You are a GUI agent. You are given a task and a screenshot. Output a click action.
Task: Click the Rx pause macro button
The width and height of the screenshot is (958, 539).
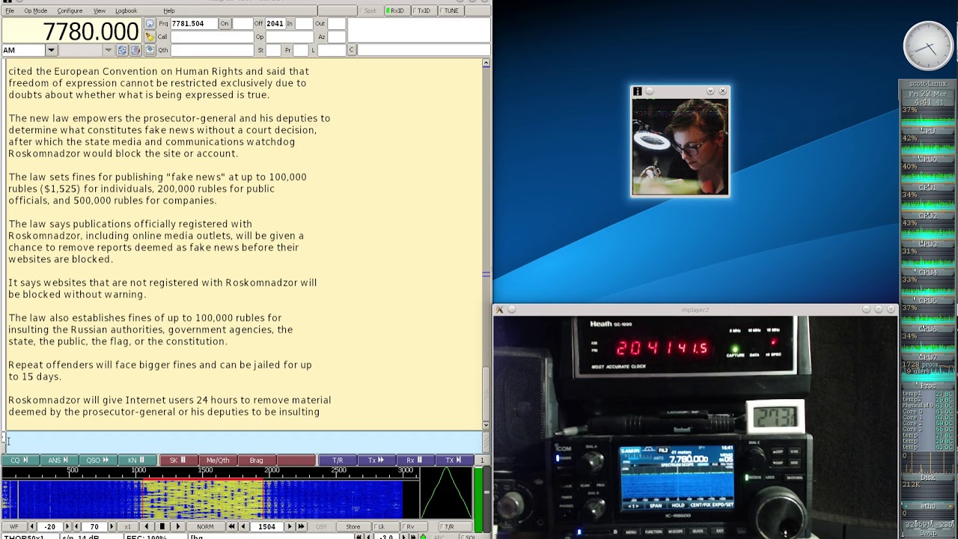click(415, 460)
